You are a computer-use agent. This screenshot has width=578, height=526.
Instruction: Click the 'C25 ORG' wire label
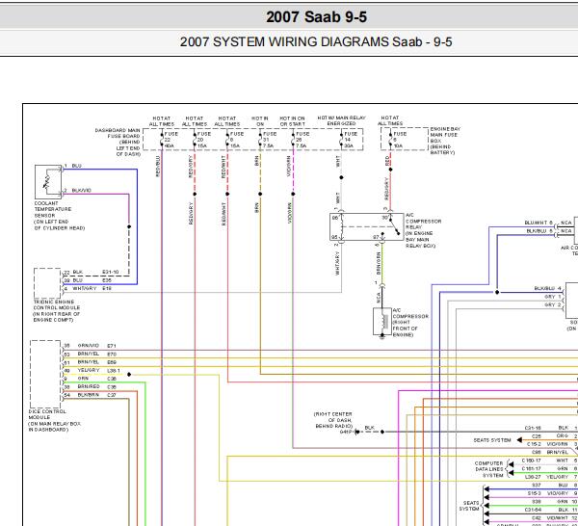tap(550, 435)
